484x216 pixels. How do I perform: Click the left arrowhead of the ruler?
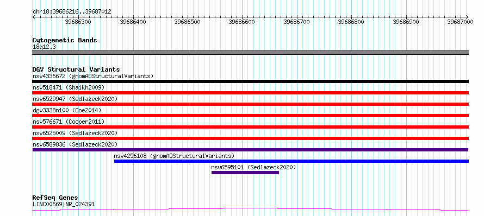pos(34,17)
